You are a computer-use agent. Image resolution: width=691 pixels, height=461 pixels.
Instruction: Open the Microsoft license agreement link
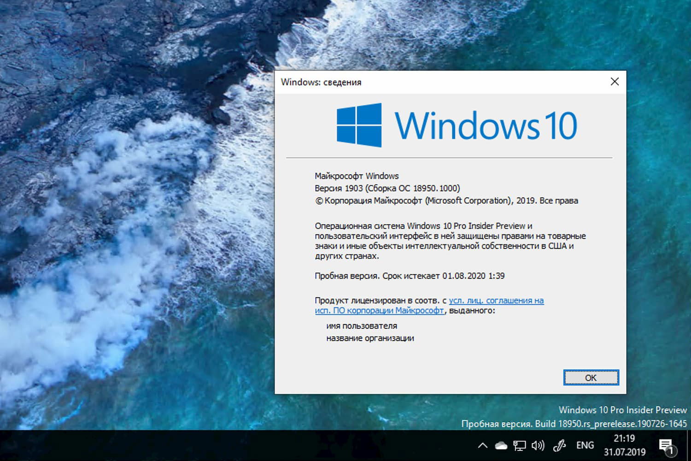pyautogui.click(x=496, y=300)
